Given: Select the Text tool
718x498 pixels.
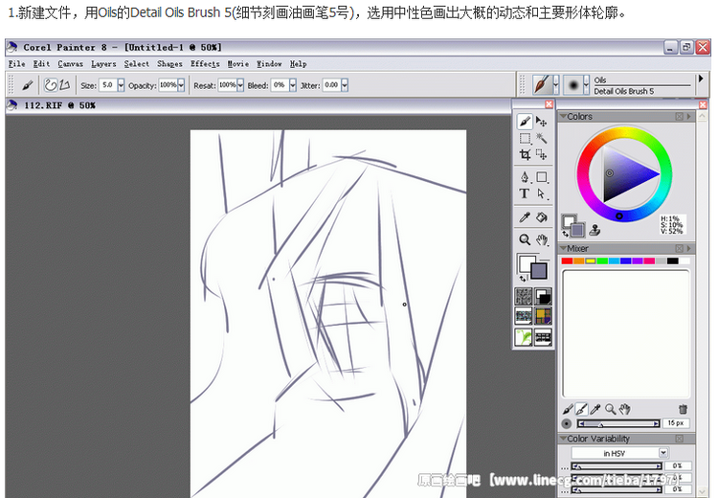Looking at the screenshot, I should pos(525,193).
